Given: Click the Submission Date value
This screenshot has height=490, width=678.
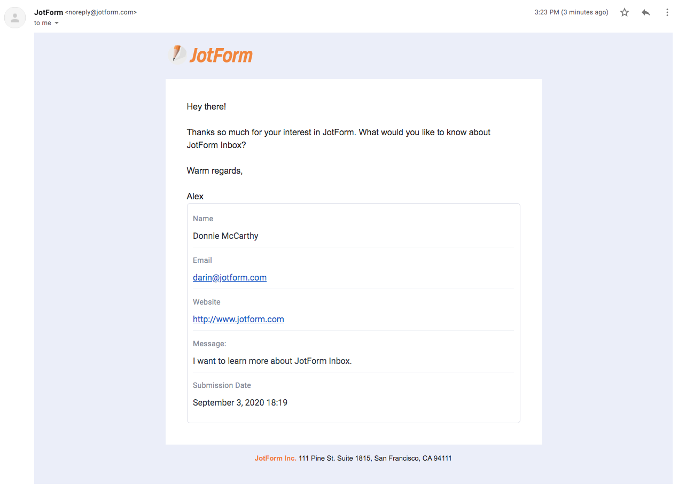Looking at the screenshot, I should click(240, 402).
